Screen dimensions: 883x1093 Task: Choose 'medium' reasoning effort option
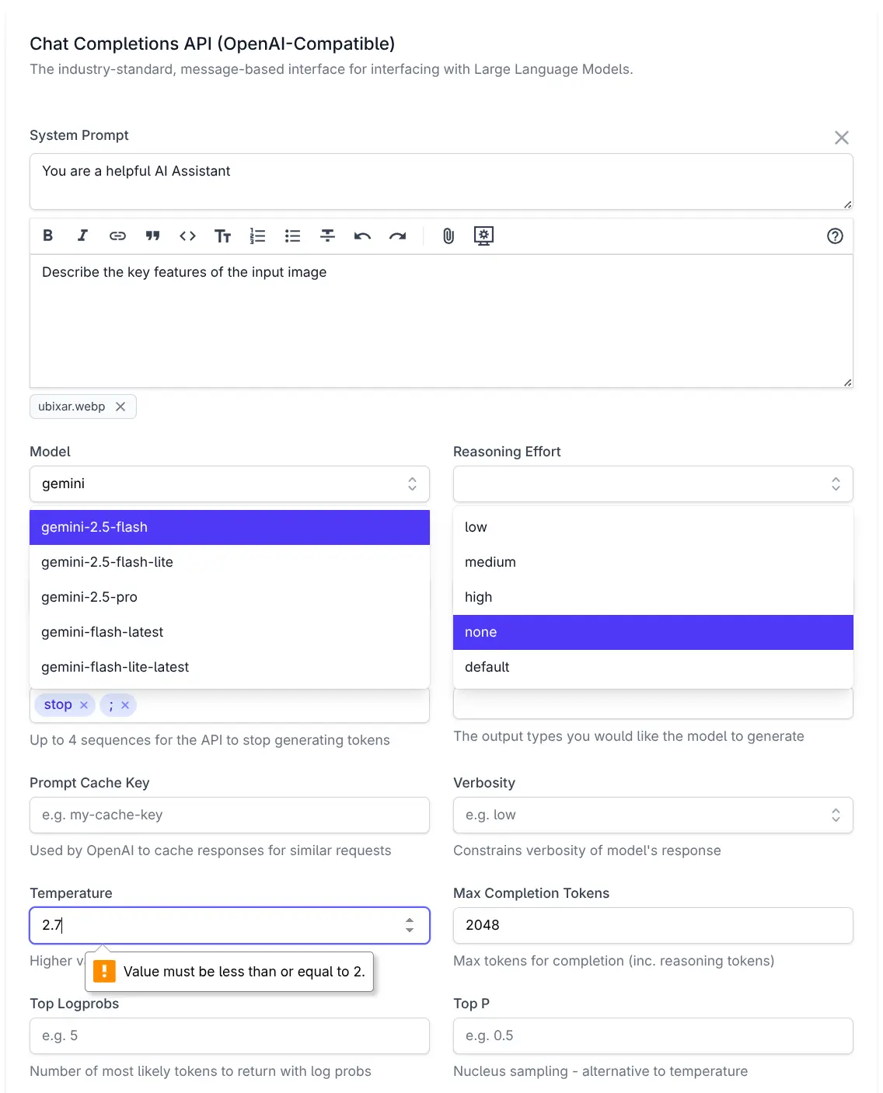[490, 562]
